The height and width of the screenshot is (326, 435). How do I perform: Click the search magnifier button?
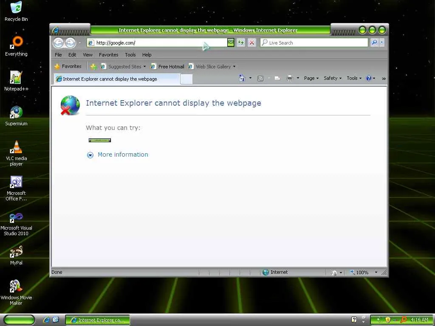tap(374, 42)
